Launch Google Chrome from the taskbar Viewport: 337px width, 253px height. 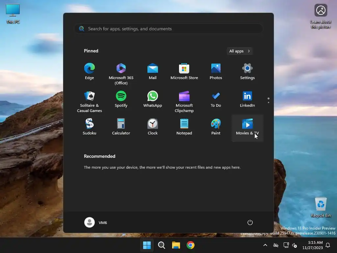pos(191,245)
